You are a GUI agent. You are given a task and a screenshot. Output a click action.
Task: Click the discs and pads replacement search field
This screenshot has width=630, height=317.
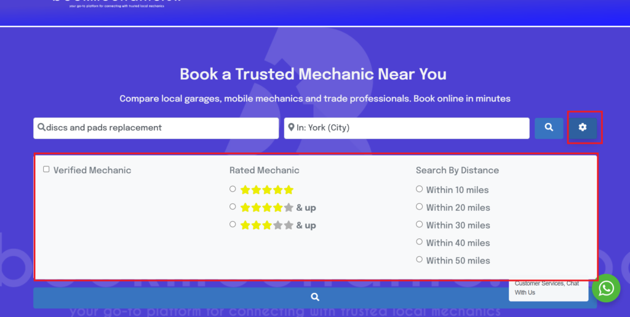tap(160, 128)
